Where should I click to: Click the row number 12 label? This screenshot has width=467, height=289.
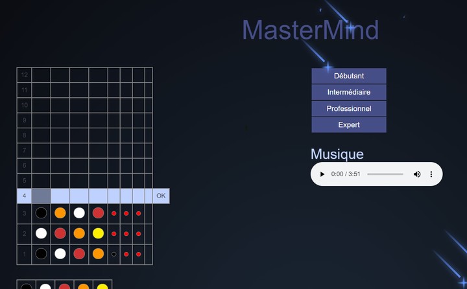(25, 75)
